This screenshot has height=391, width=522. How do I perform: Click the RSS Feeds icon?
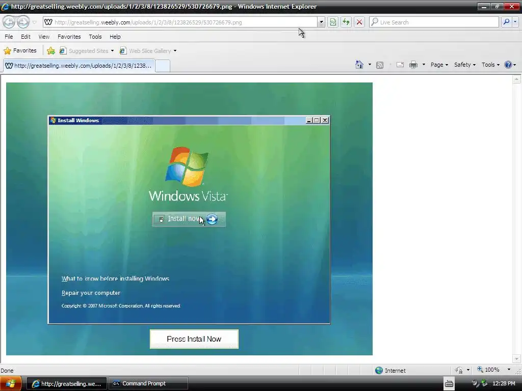tap(379, 65)
